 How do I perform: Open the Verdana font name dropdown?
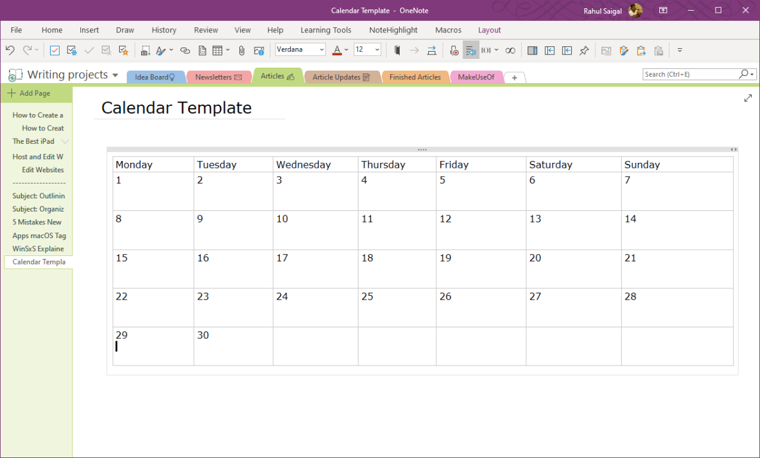point(322,49)
